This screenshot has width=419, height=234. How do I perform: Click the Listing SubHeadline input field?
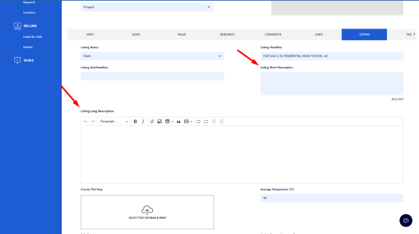tap(152, 76)
